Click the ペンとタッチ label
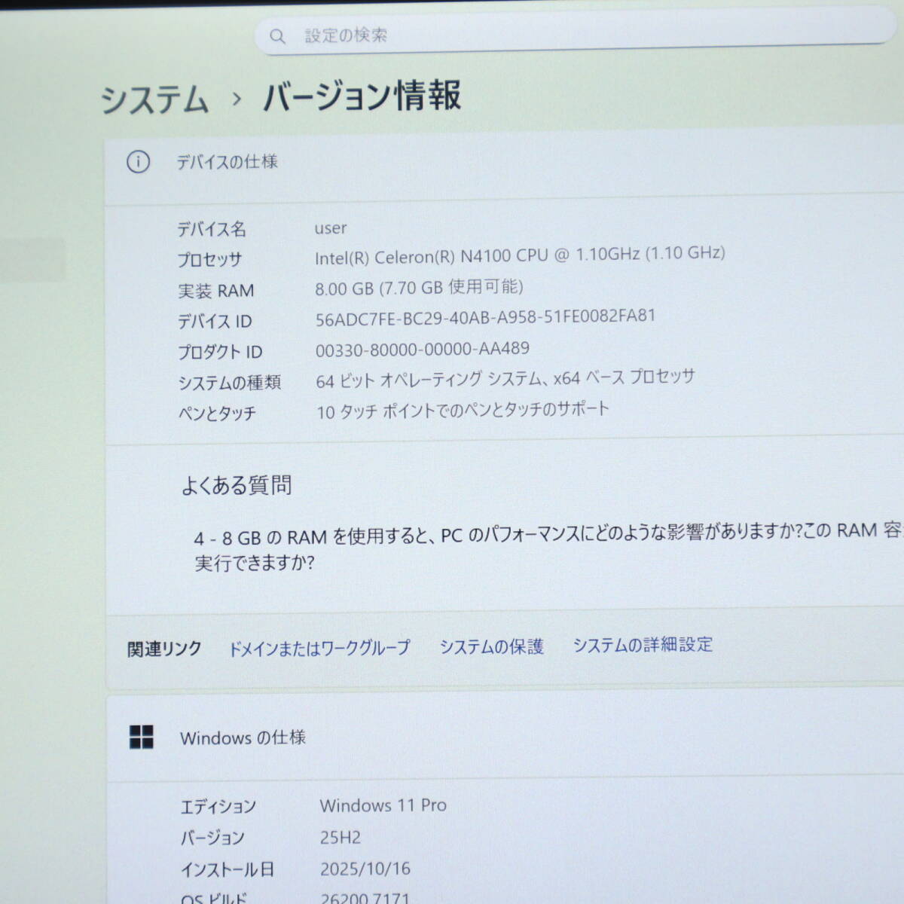The width and height of the screenshot is (904, 904). coord(217,414)
